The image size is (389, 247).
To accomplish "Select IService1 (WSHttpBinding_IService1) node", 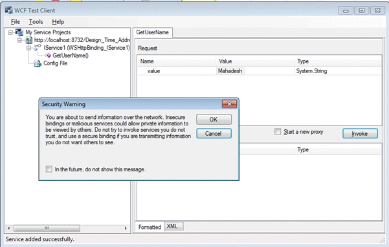I will click(x=87, y=48).
